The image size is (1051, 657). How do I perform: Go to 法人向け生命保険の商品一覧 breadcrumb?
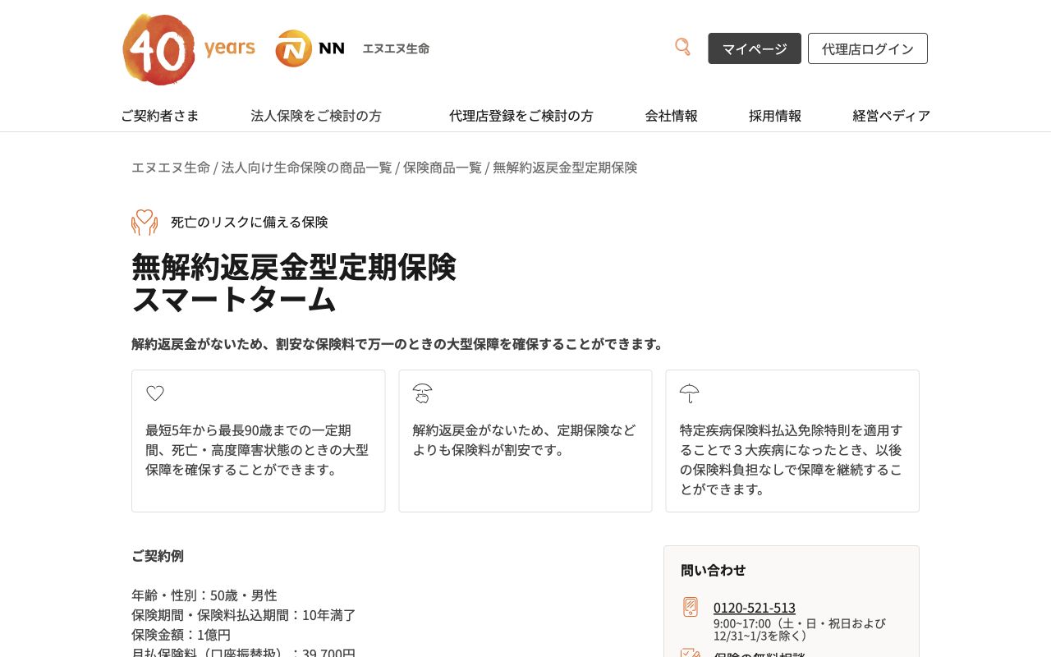coord(306,168)
